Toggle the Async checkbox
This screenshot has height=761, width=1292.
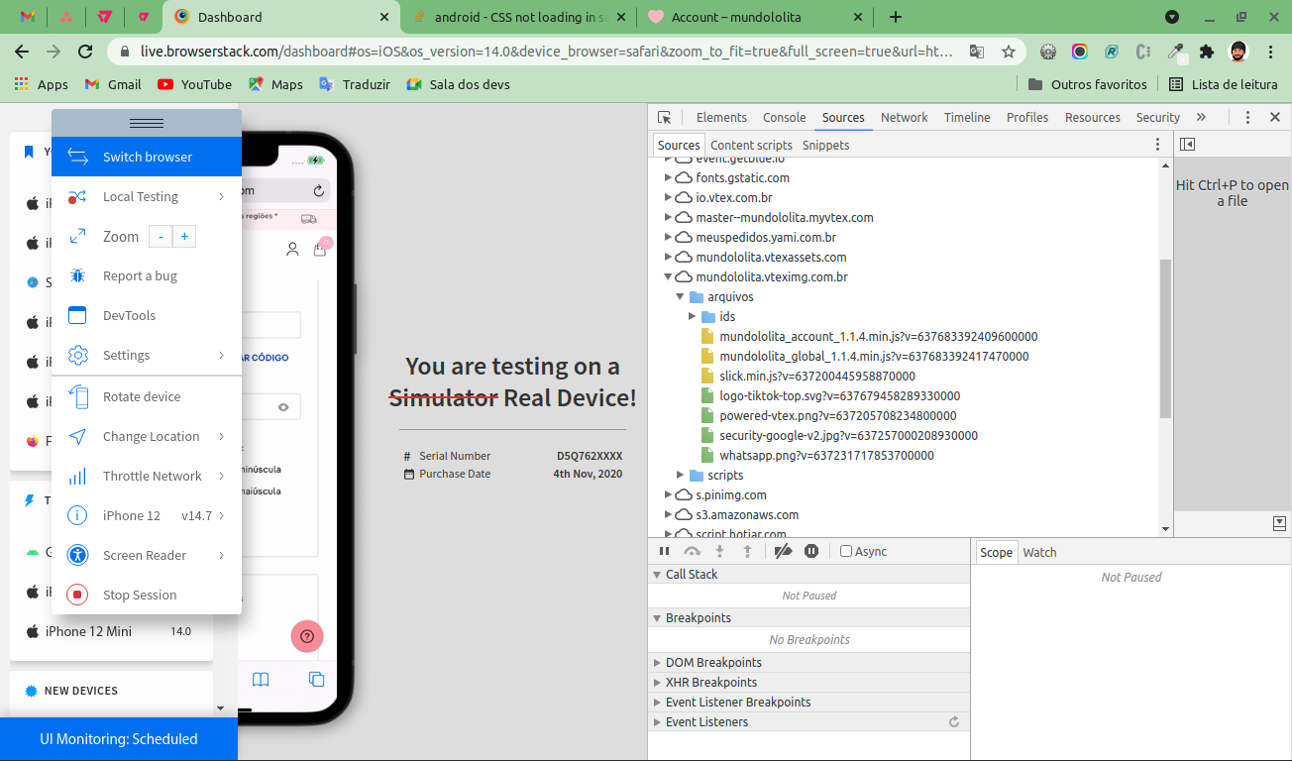[x=846, y=551]
